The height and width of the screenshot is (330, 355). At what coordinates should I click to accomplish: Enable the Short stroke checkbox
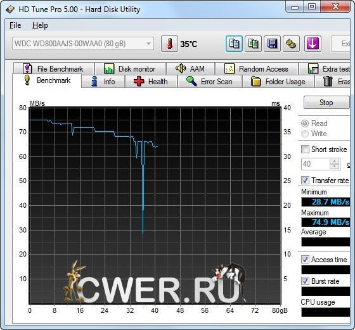click(x=305, y=149)
